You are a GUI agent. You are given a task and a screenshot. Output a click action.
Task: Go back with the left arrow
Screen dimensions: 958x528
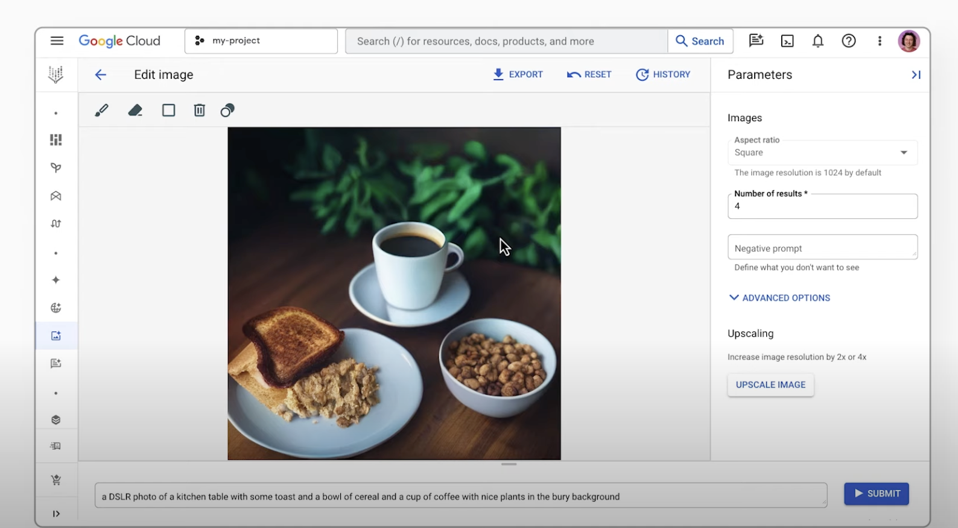101,75
